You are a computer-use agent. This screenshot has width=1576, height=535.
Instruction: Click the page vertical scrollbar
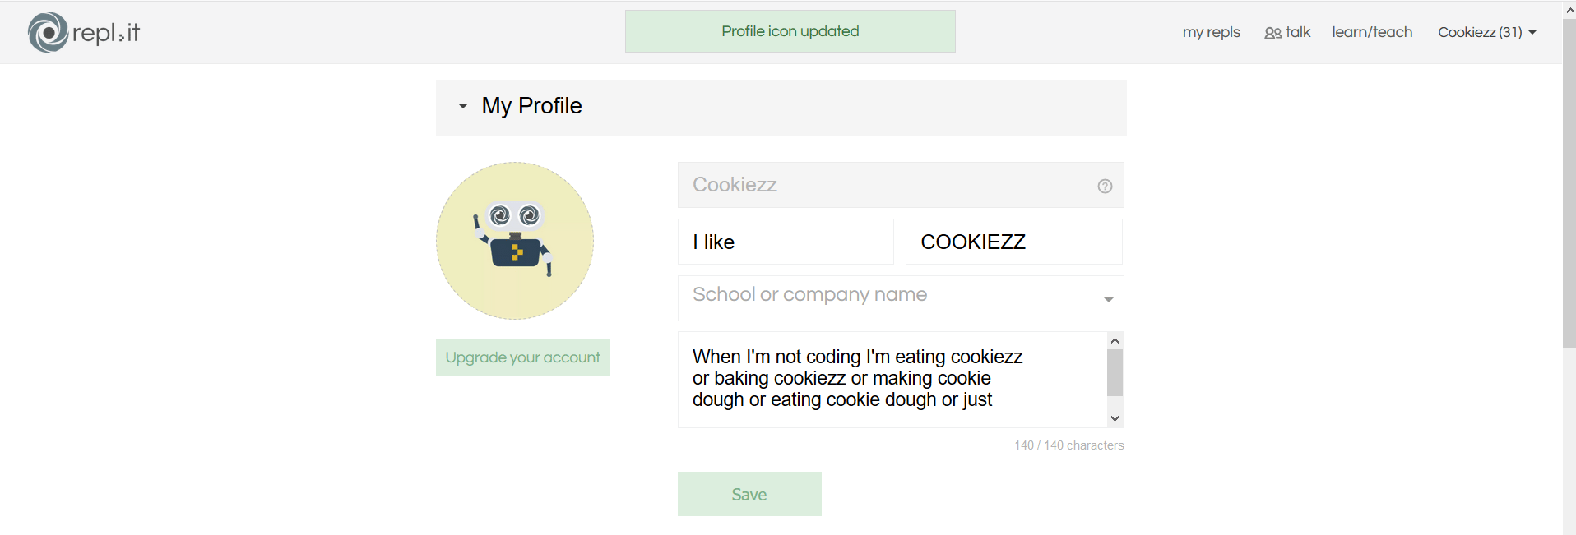1569,183
